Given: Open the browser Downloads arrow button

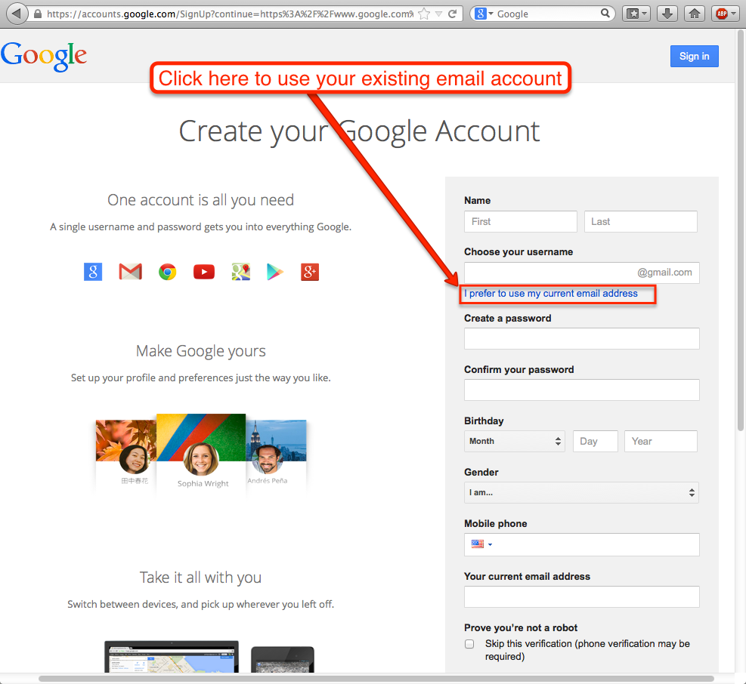Looking at the screenshot, I should [x=667, y=14].
